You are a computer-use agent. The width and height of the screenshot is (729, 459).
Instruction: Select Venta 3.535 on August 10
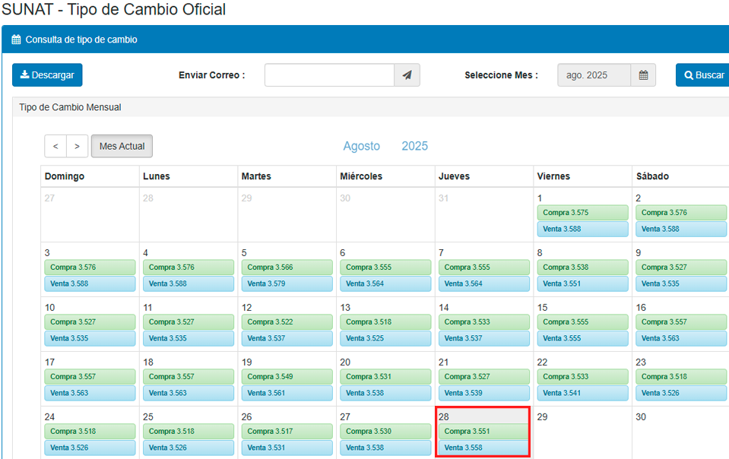pos(90,338)
